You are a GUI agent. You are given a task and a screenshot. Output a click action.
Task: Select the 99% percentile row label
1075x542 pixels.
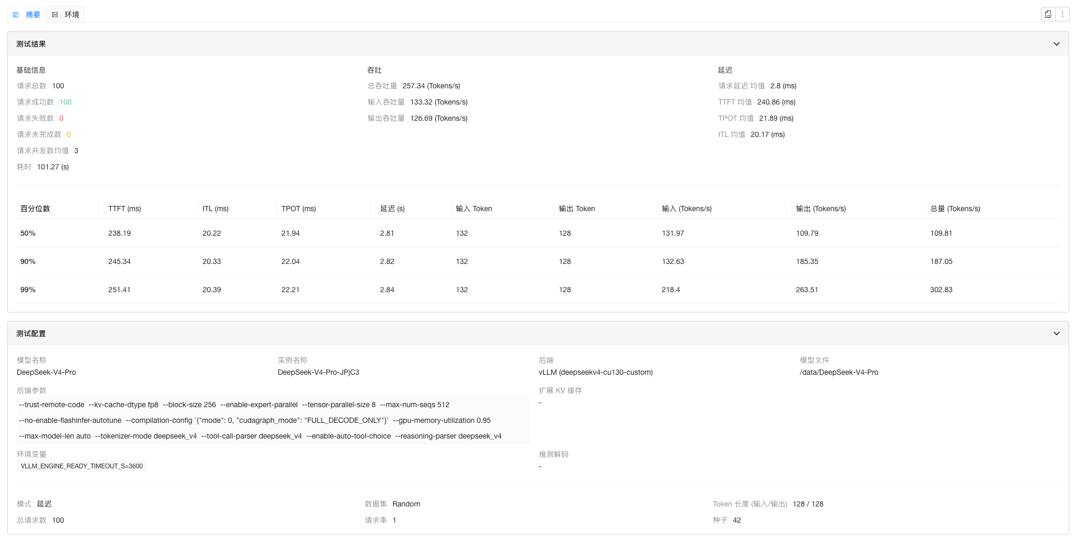point(28,290)
